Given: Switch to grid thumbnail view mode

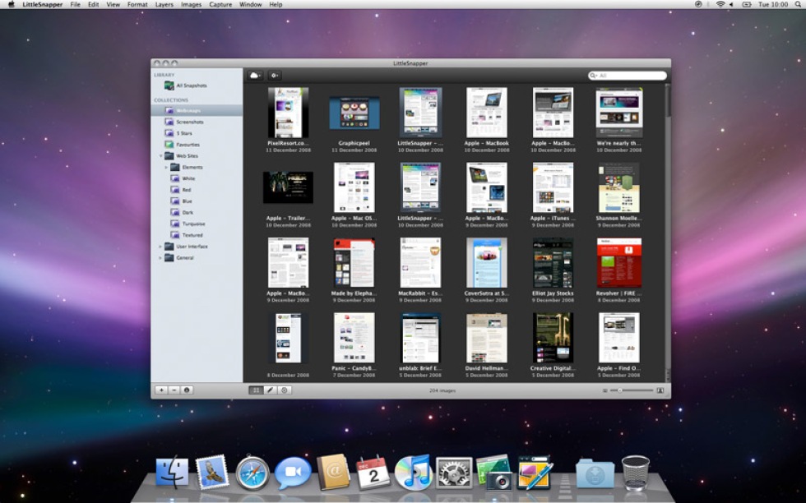Looking at the screenshot, I should tap(256, 390).
